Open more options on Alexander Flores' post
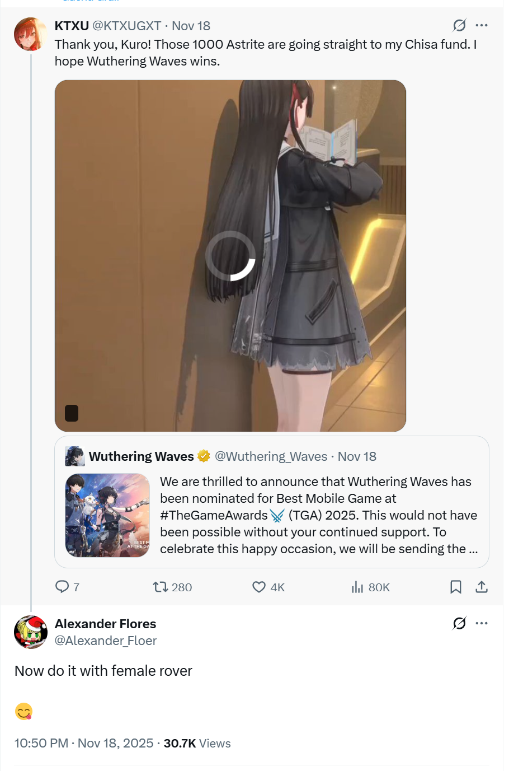Viewport: 509px width, 771px height. tap(482, 623)
